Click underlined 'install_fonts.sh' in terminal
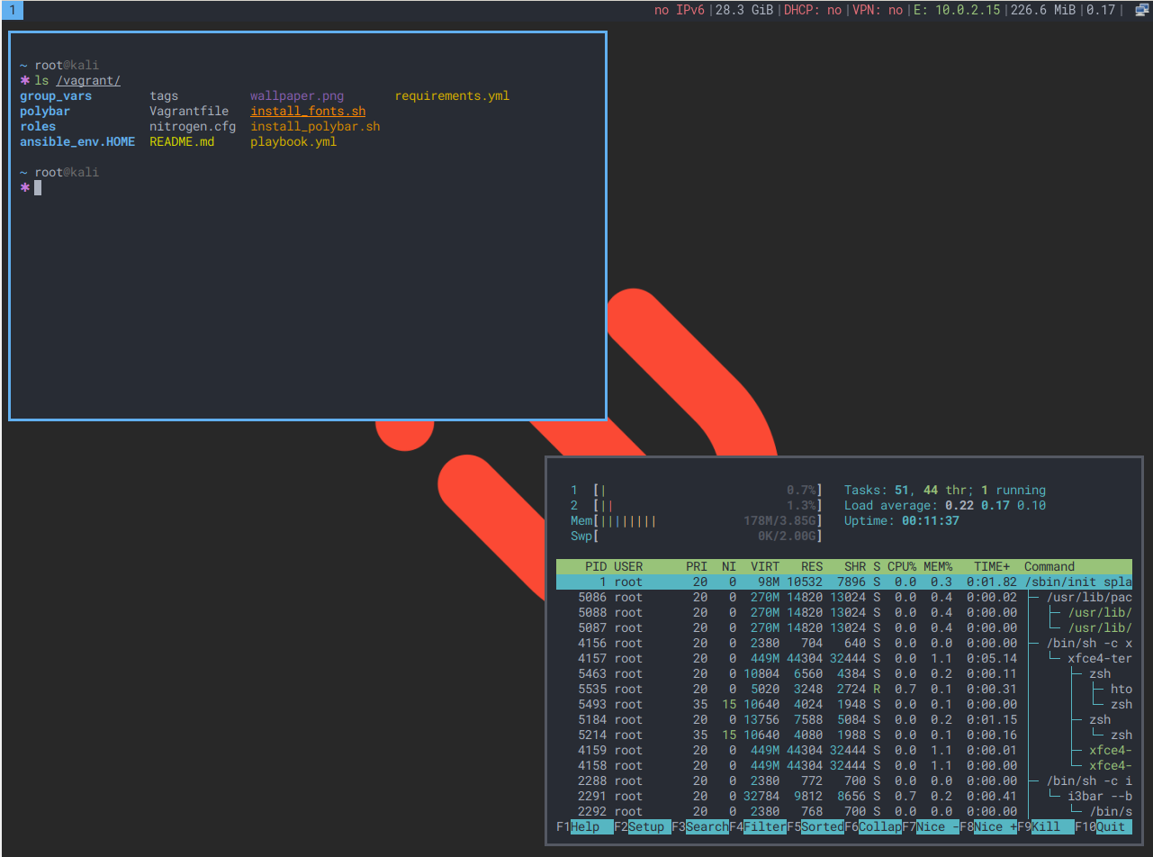Image resolution: width=1153 pixels, height=857 pixels. 308,111
